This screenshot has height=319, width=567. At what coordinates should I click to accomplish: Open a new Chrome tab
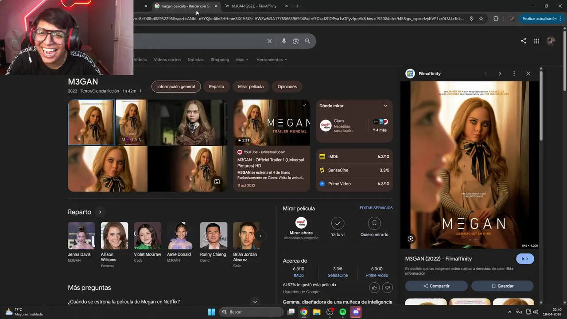[x=297, y=6]
